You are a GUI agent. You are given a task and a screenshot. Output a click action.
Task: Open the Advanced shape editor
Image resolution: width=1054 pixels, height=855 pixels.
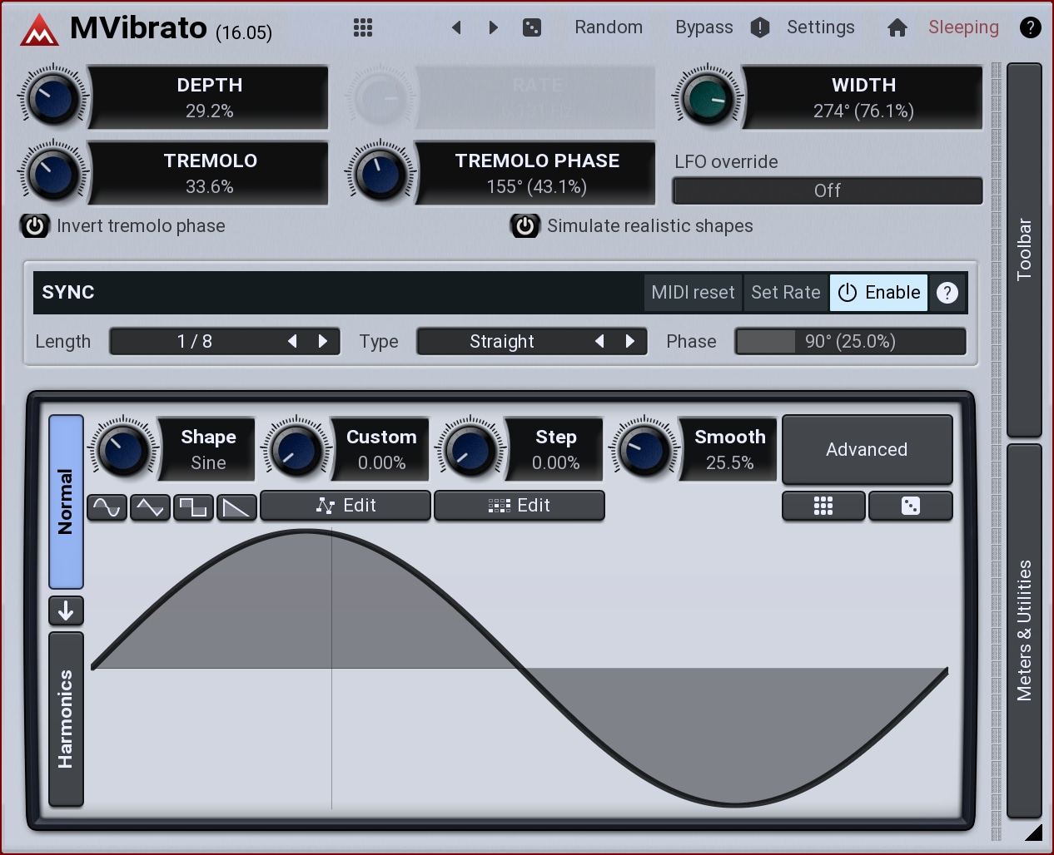[x=867, y=450]
